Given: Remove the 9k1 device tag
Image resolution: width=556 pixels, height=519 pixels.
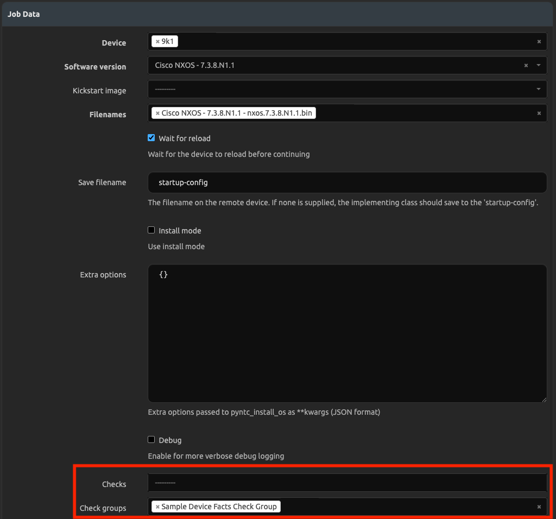Looking at the screenshot, I should click(156, 41).
